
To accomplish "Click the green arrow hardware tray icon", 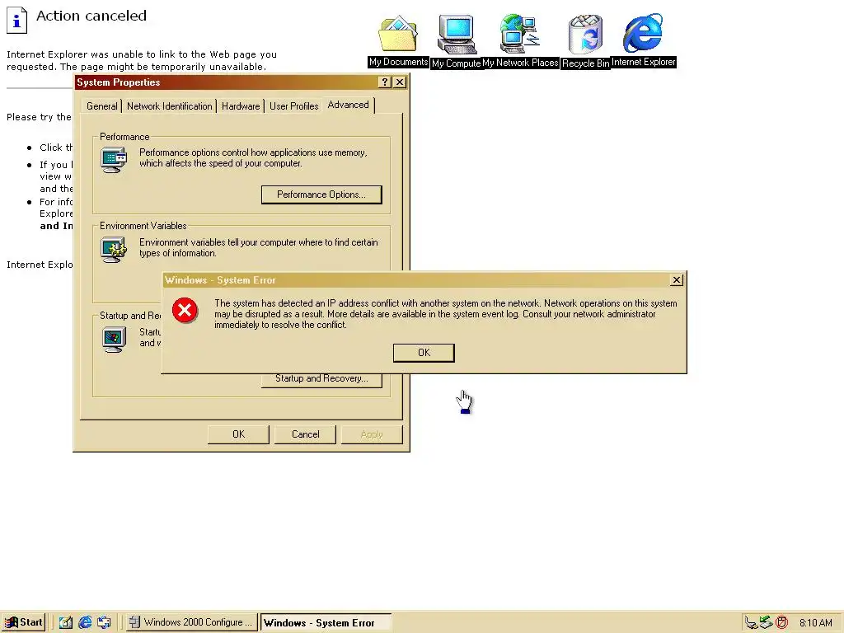I will [x=766, y=623].
